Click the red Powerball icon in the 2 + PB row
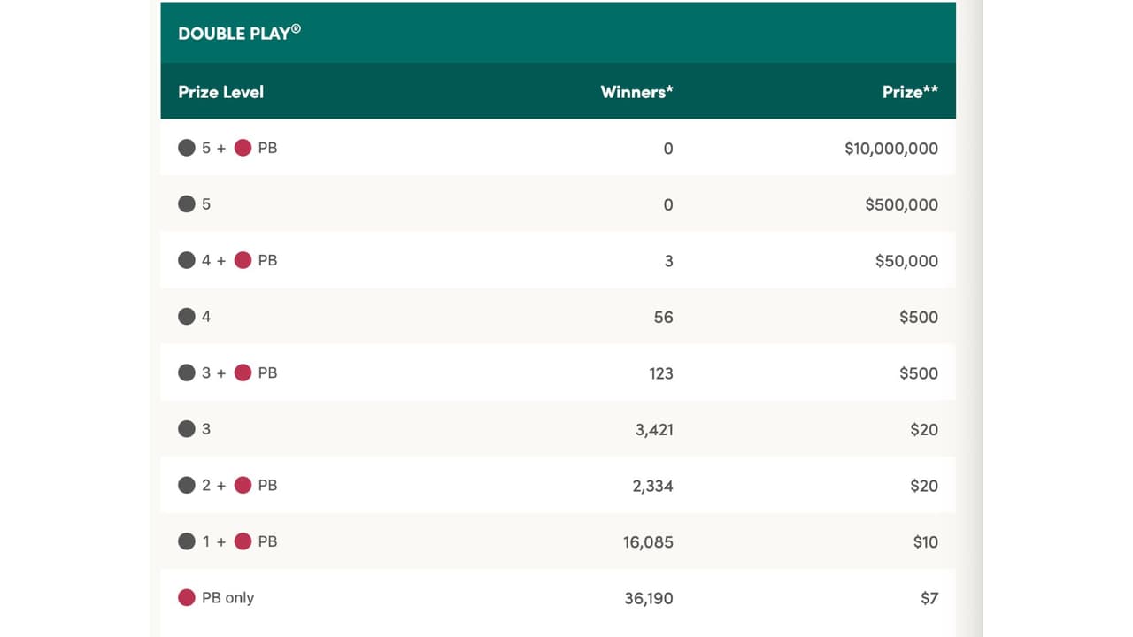1133x637 pixels. [x=243, y=485]
